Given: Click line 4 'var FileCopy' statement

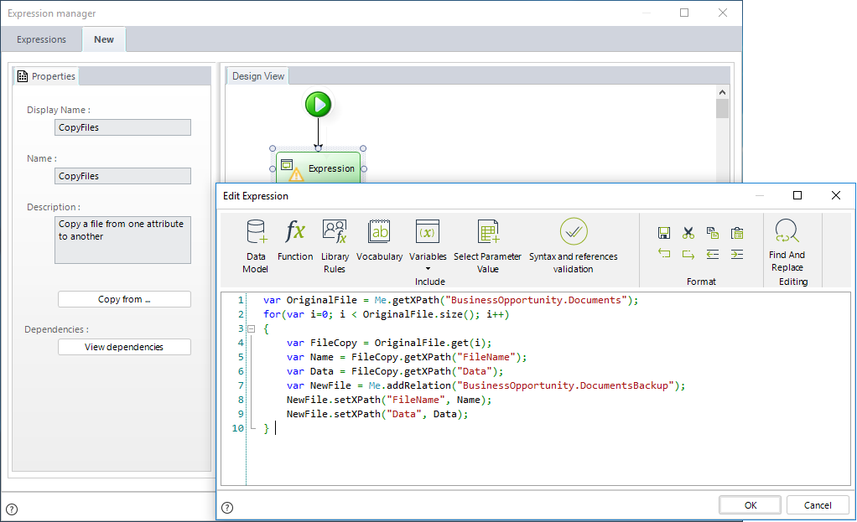Looking at the screenshot, I should click(389, 343).
